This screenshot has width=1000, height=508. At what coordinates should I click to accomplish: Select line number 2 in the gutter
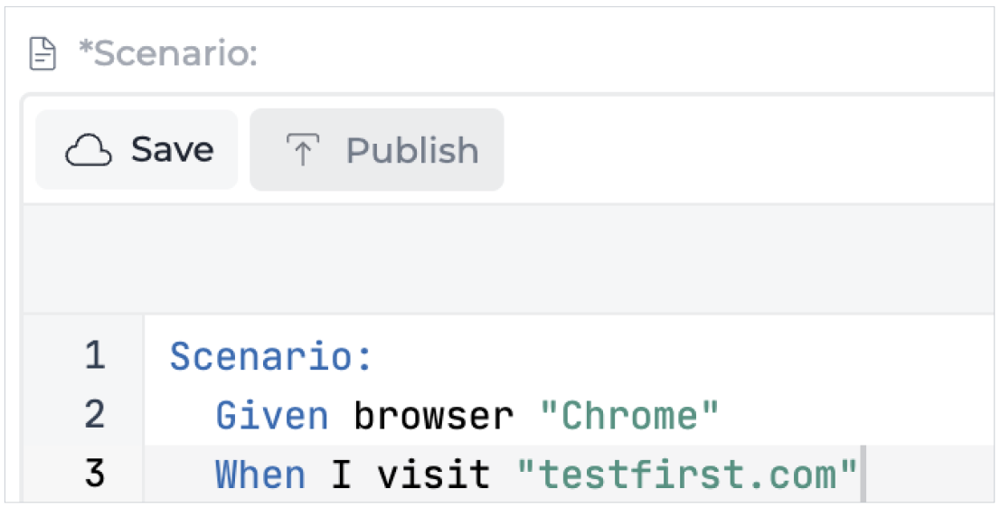pos(95,414)
